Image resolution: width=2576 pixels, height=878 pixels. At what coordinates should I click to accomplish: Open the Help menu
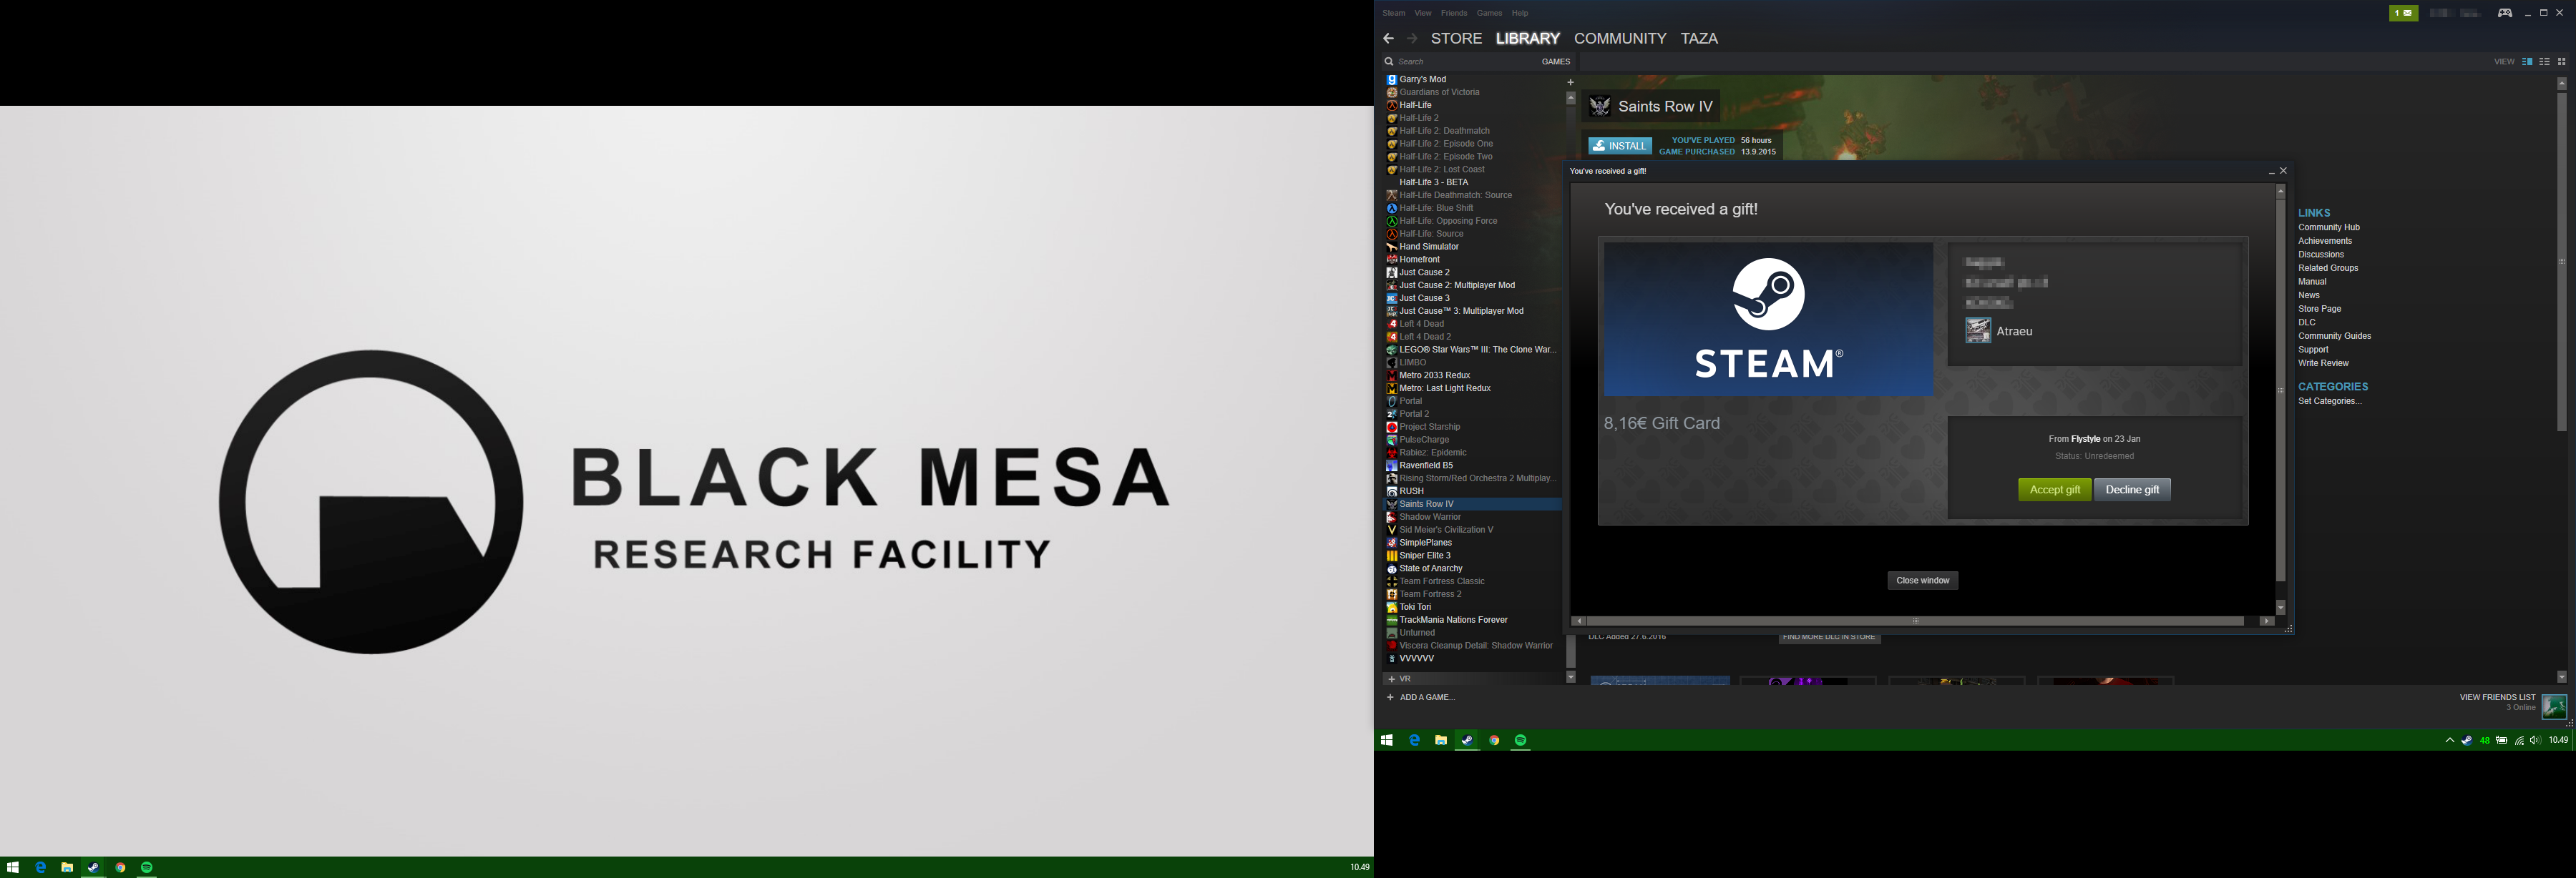(1520, 13)
